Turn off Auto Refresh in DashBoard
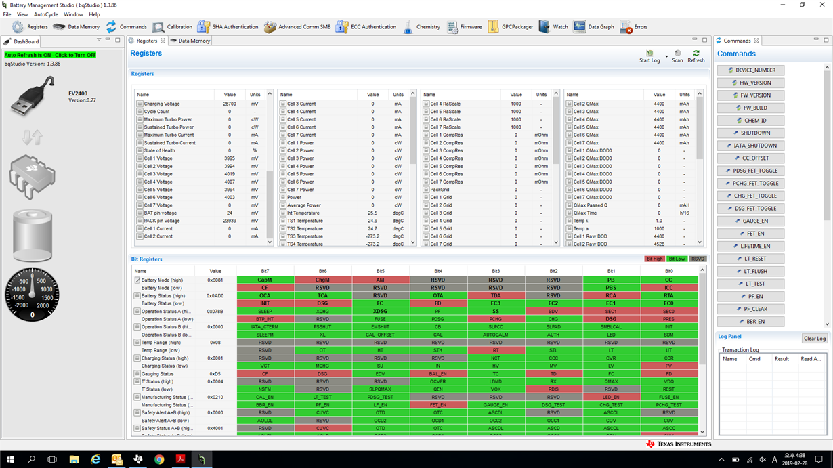833x468 pixels. 50,55
